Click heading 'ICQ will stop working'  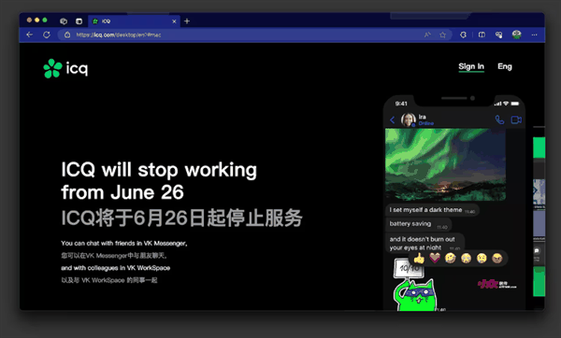159,170
